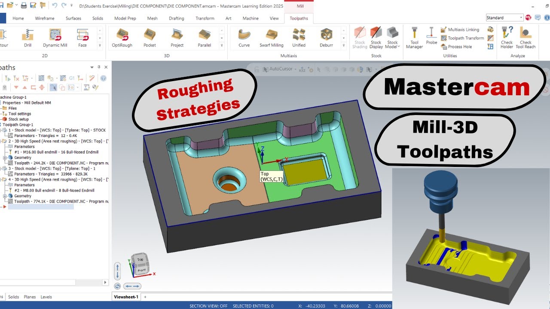Image resolution: width=550 pixels, height=309 pixels.
Task: Open Toolpath Transform utility
Action: pos(462,38)
